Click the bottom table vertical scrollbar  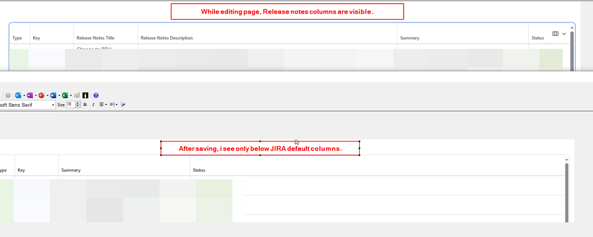566,193
